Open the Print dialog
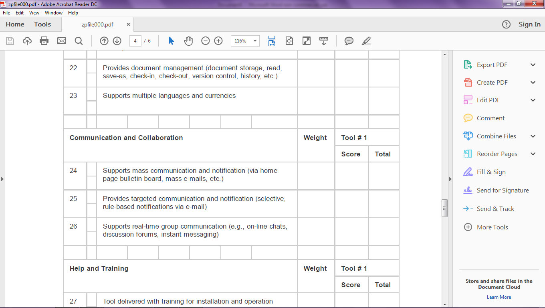The height and width of the screenshot is (308, 545). pos(44,41)
